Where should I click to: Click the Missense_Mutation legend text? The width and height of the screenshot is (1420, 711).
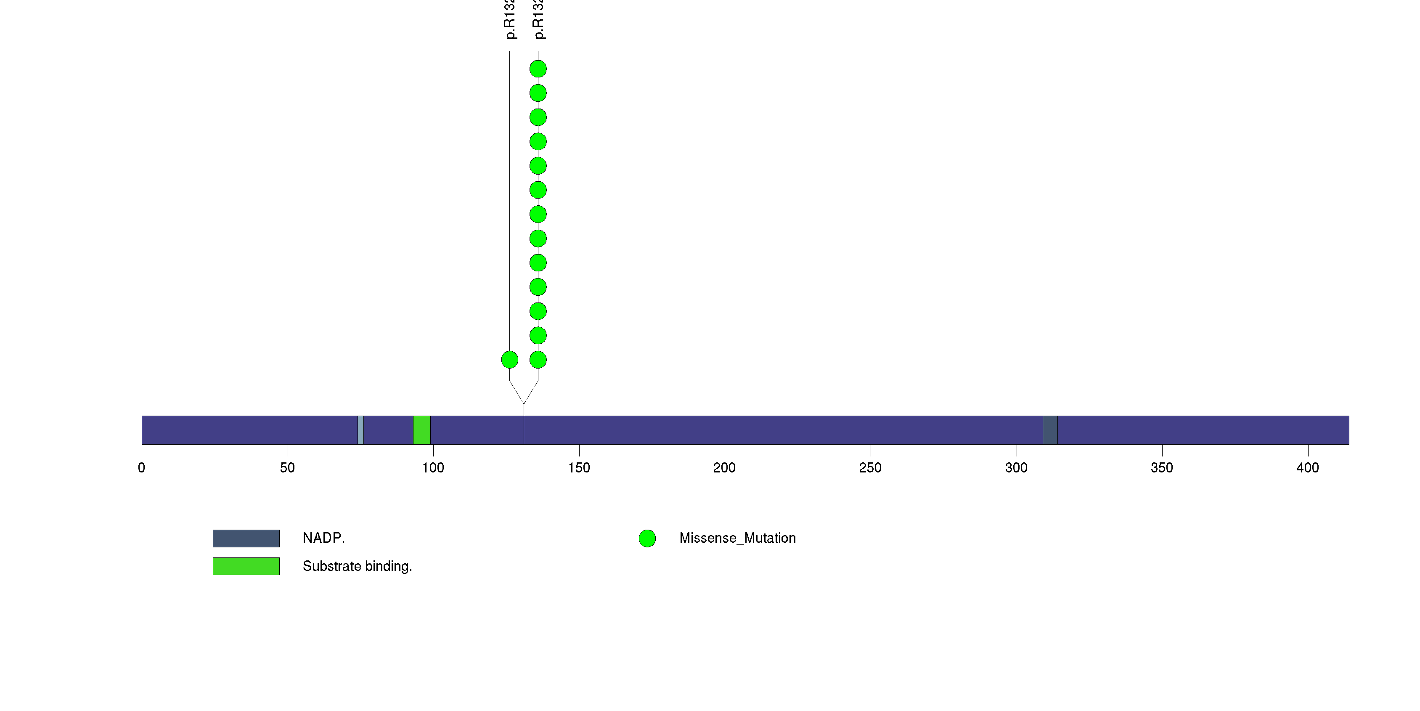[x=737, y=538]
